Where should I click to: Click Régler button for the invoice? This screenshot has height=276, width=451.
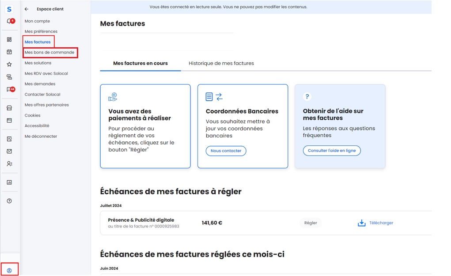(x=311, y=223)
